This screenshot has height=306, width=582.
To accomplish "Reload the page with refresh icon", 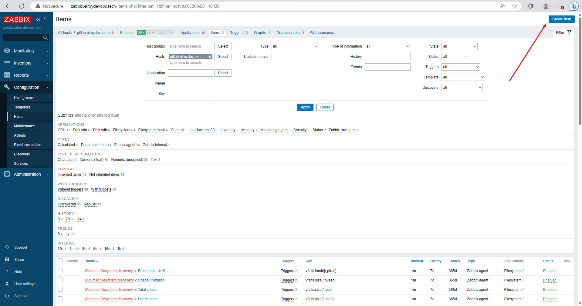I will coord(22,6).
